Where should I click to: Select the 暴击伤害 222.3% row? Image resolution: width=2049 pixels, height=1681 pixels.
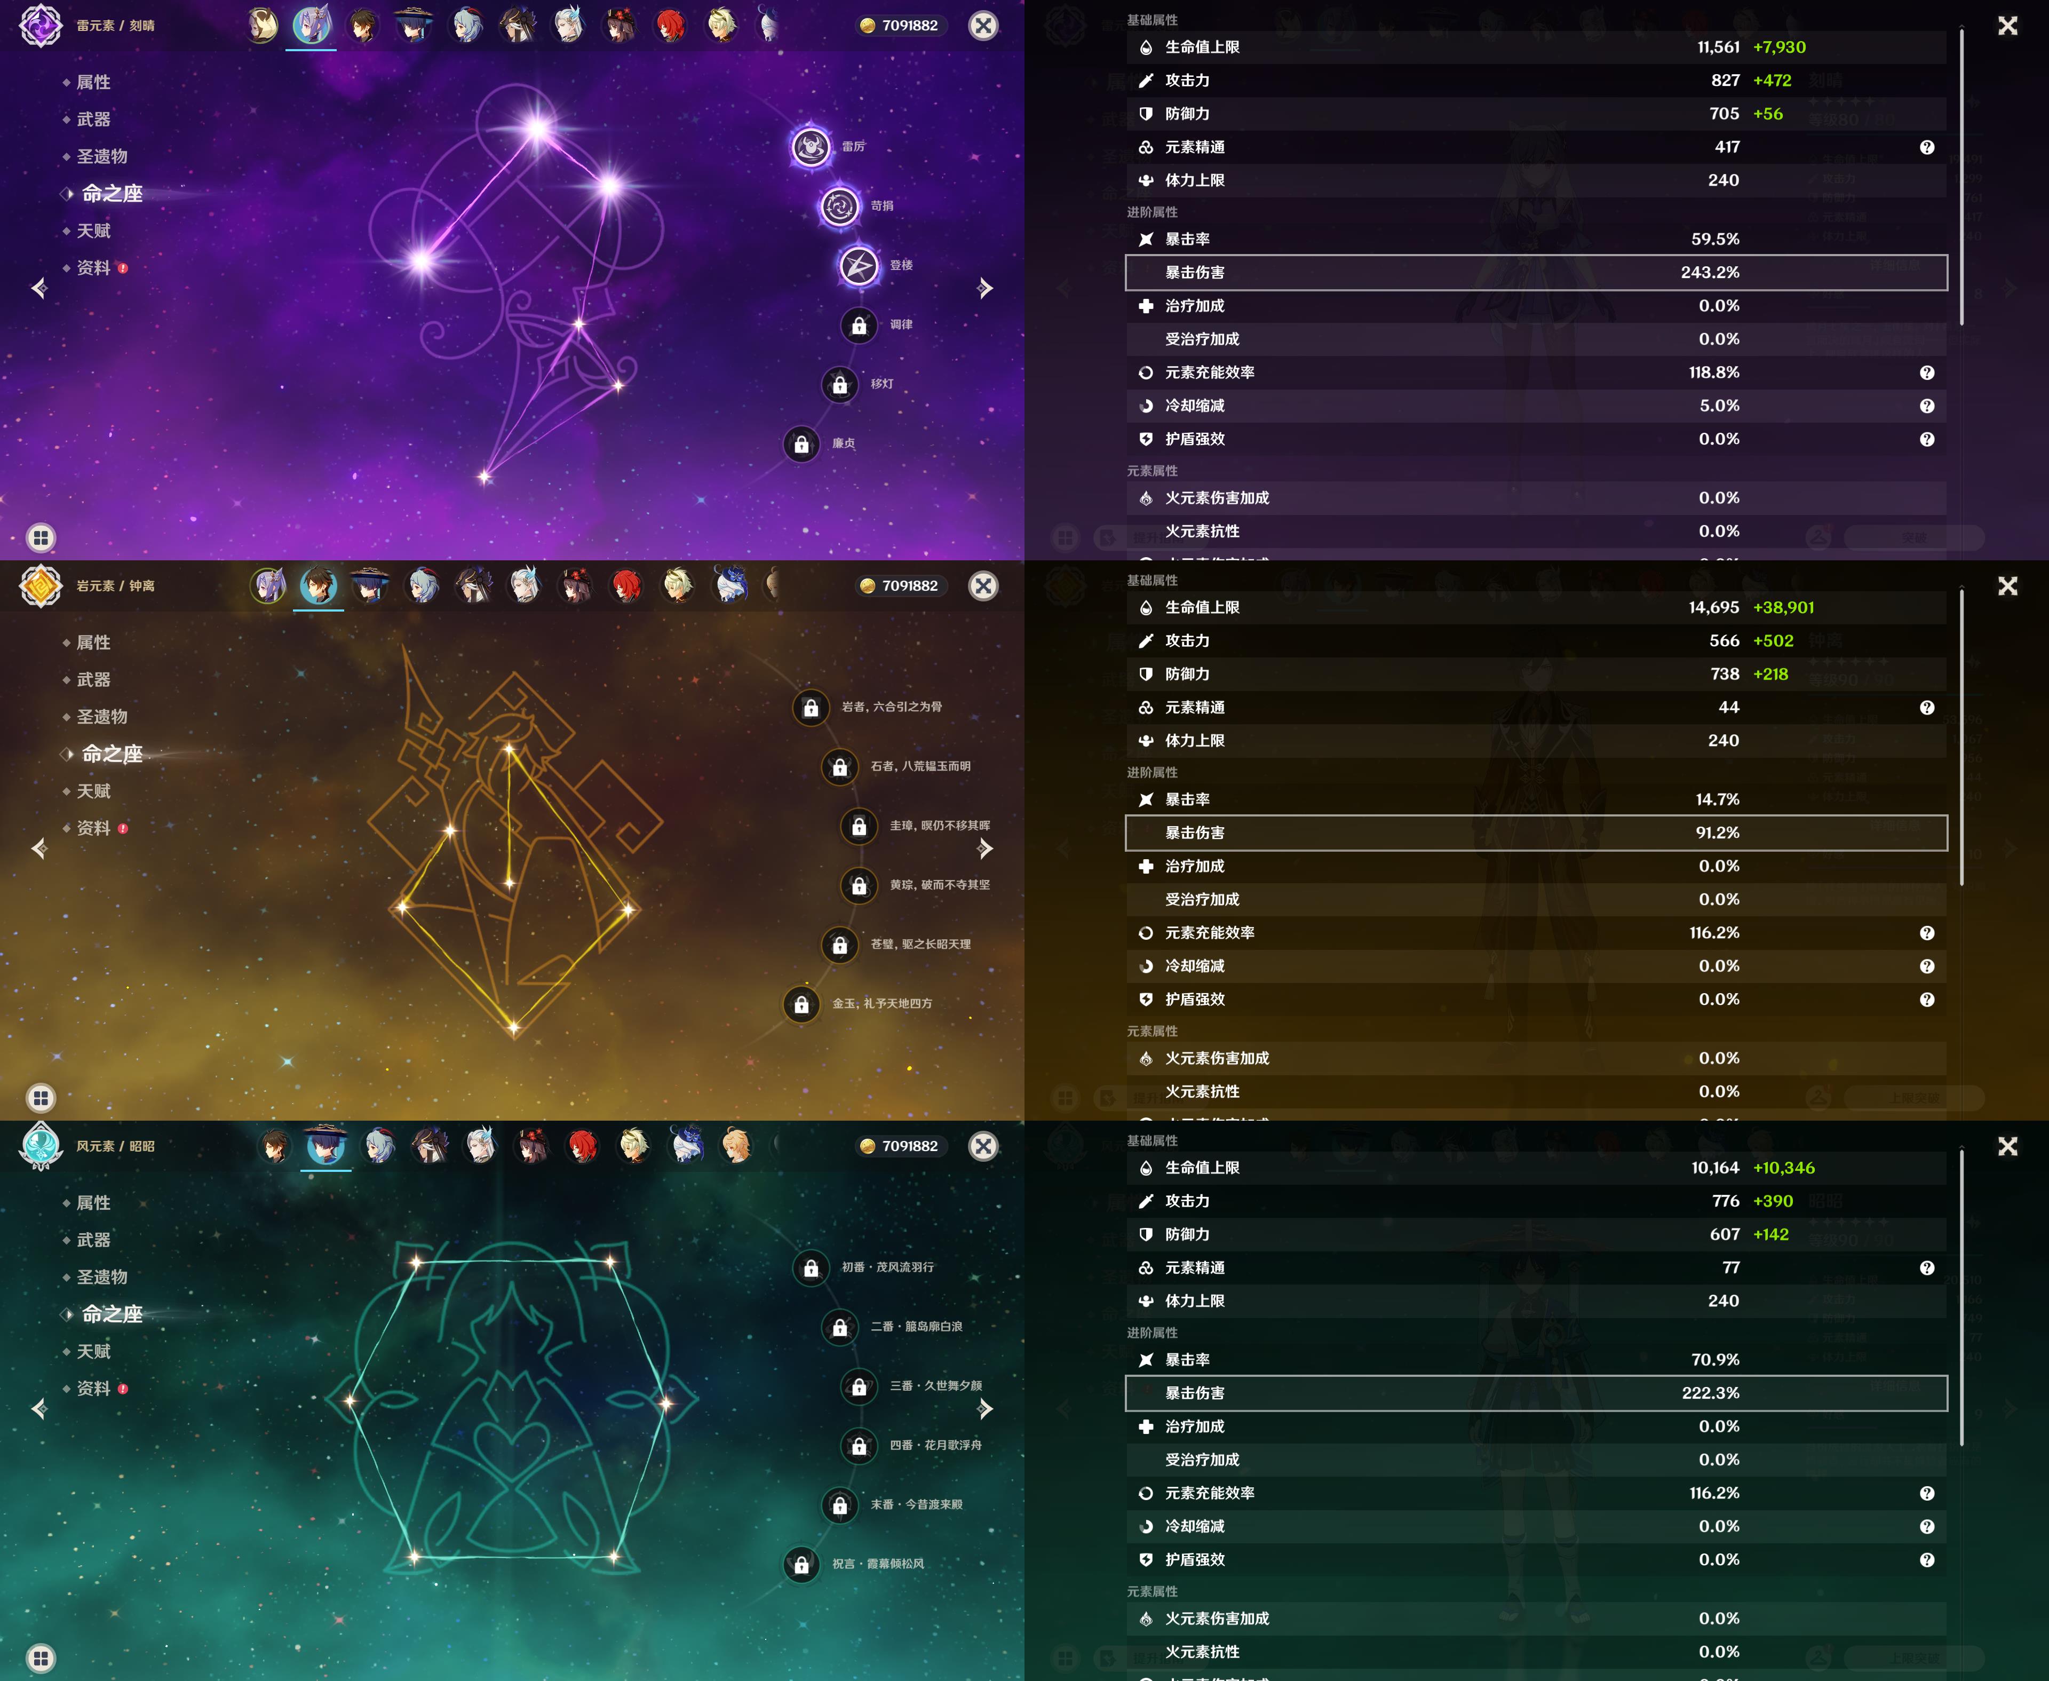[x=1536, y=1393]
